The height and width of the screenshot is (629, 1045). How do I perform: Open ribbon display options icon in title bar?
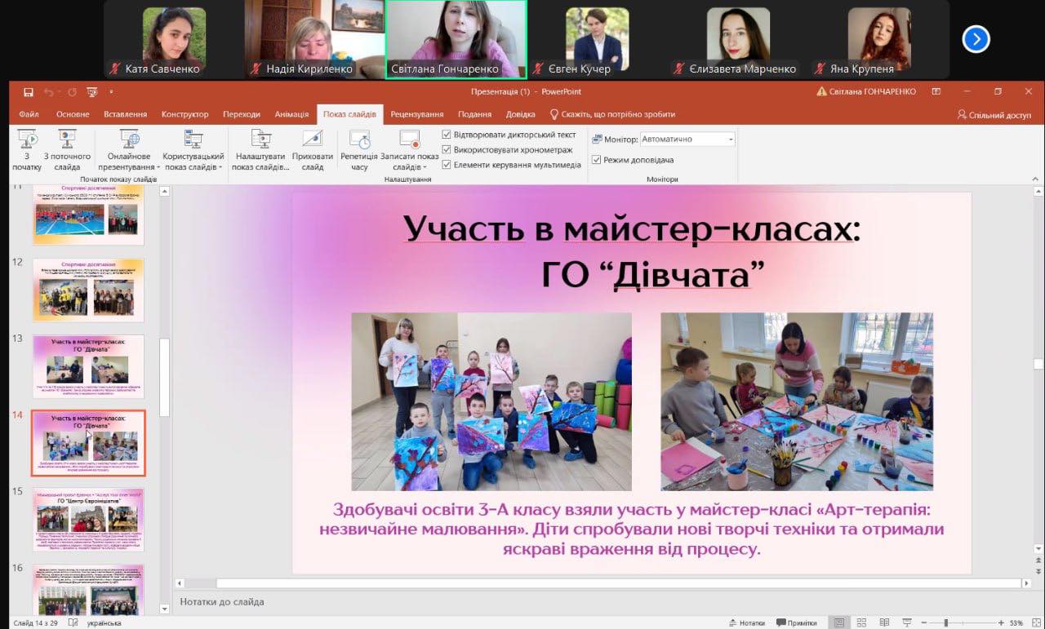pyautogui.click(x=936, y=91)
